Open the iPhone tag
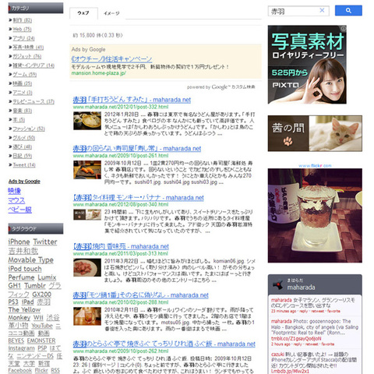 point(19,242)
